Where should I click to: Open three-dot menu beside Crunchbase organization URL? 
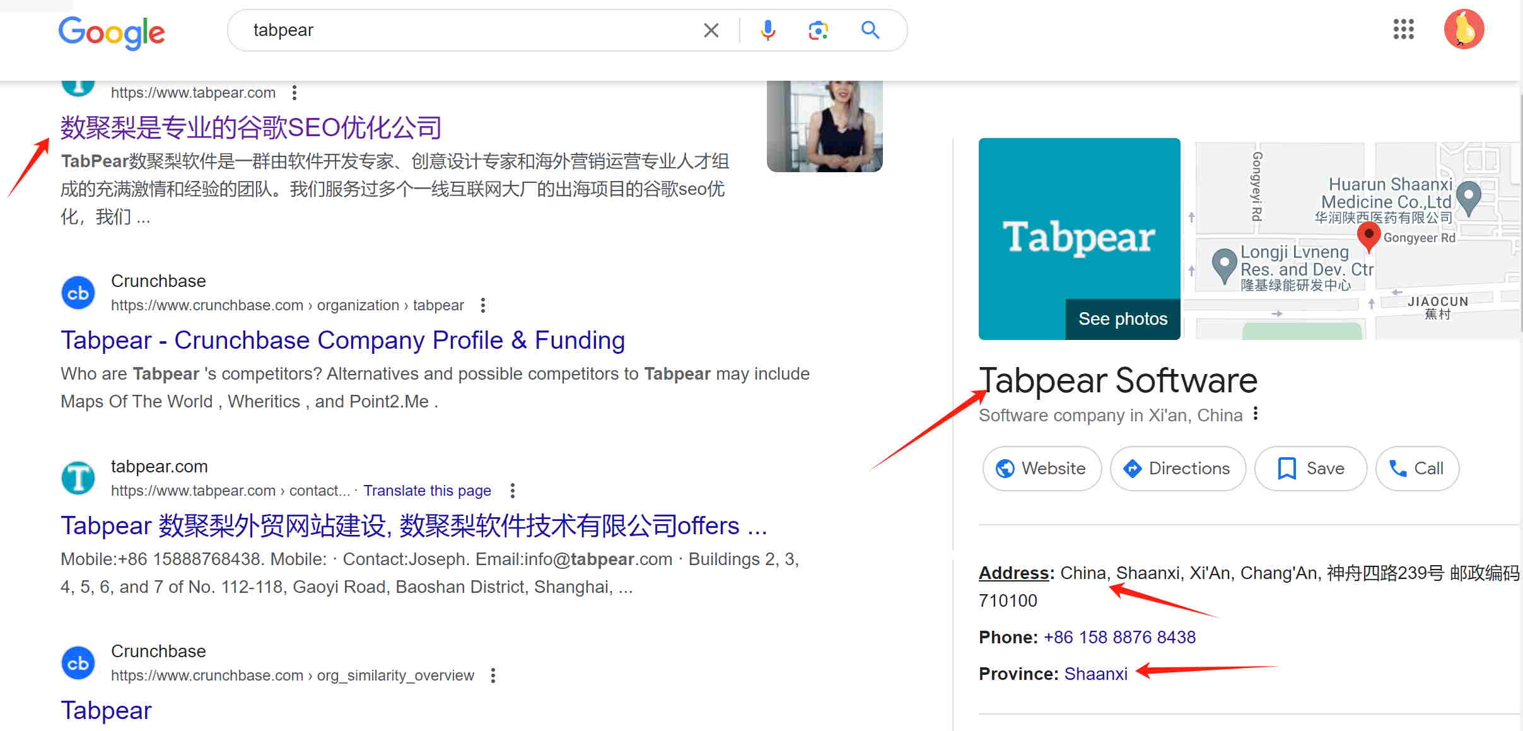483,305
